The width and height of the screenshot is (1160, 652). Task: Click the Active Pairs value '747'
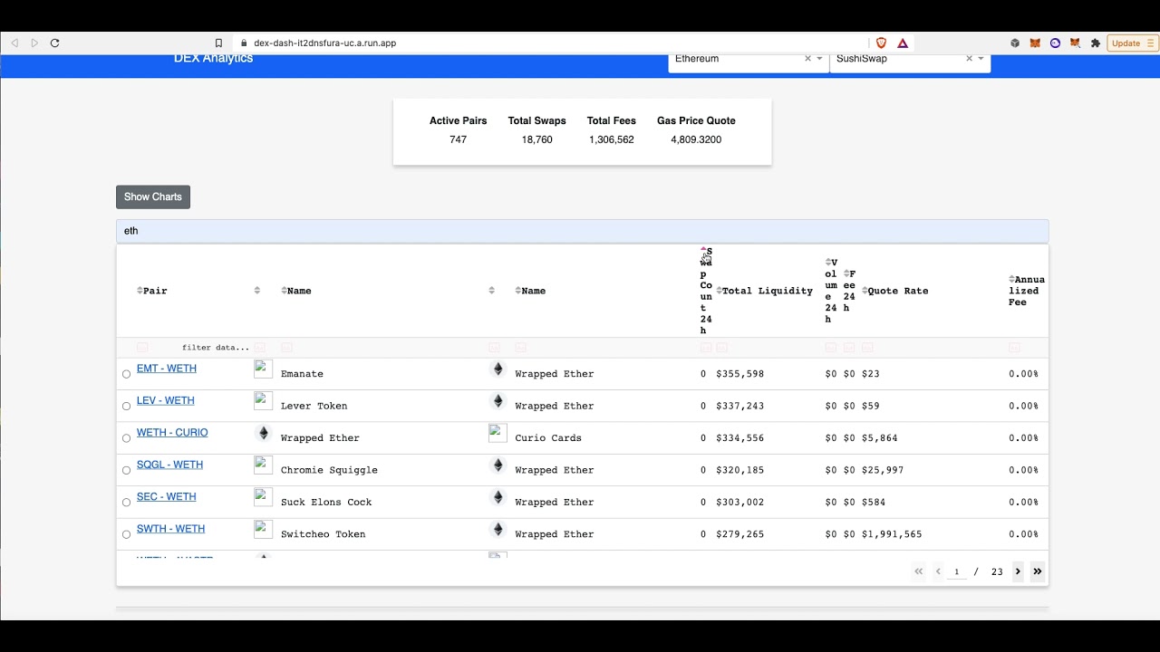458,139
